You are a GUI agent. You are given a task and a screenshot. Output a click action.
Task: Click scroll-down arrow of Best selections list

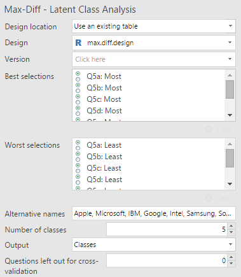pos(230,115)
